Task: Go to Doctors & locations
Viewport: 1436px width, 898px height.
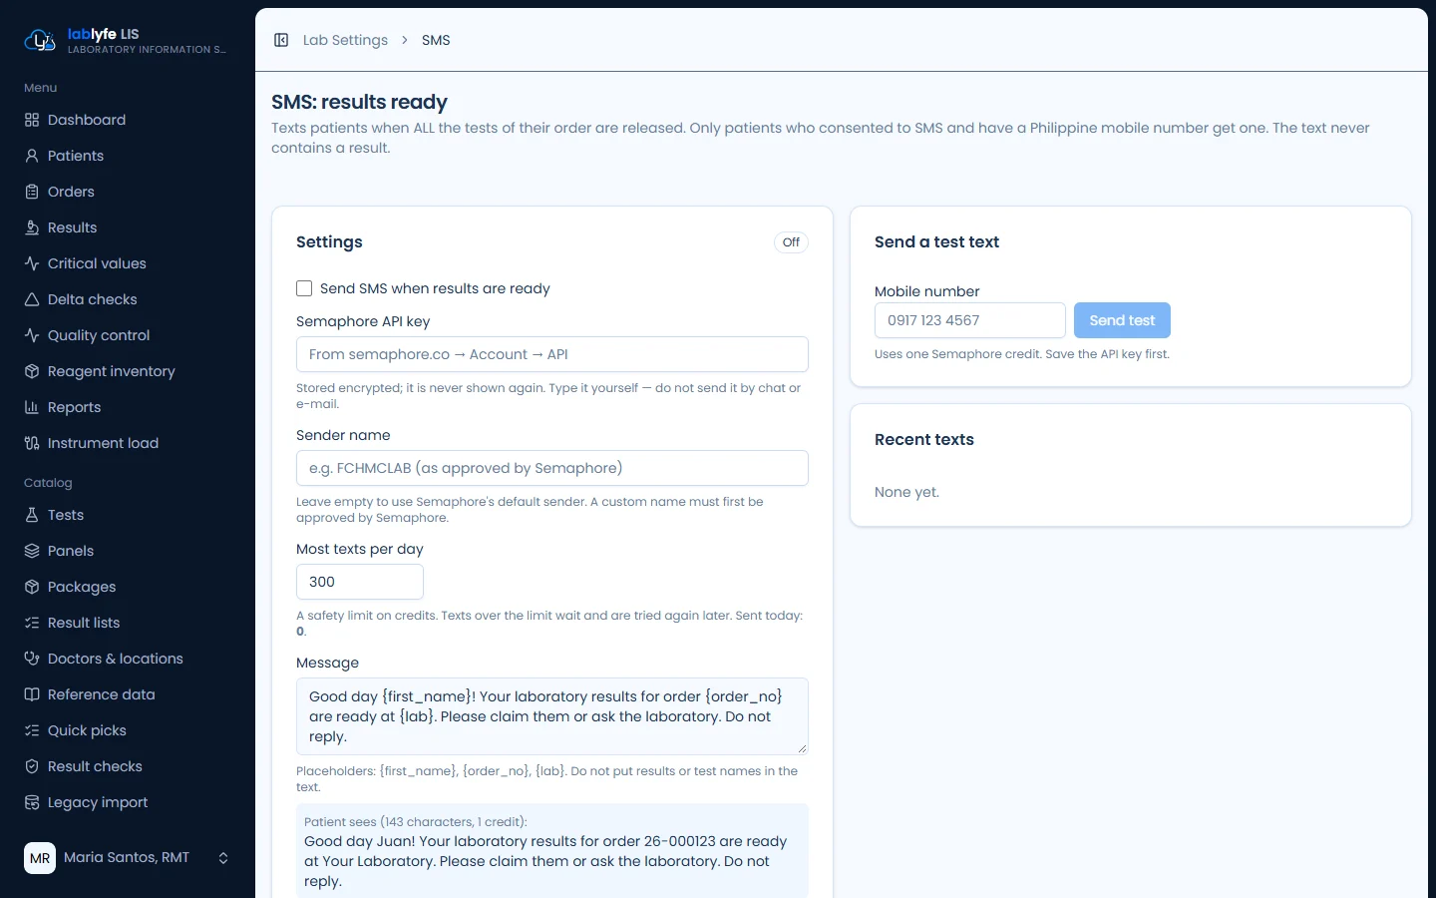Action: pos(128,659)
